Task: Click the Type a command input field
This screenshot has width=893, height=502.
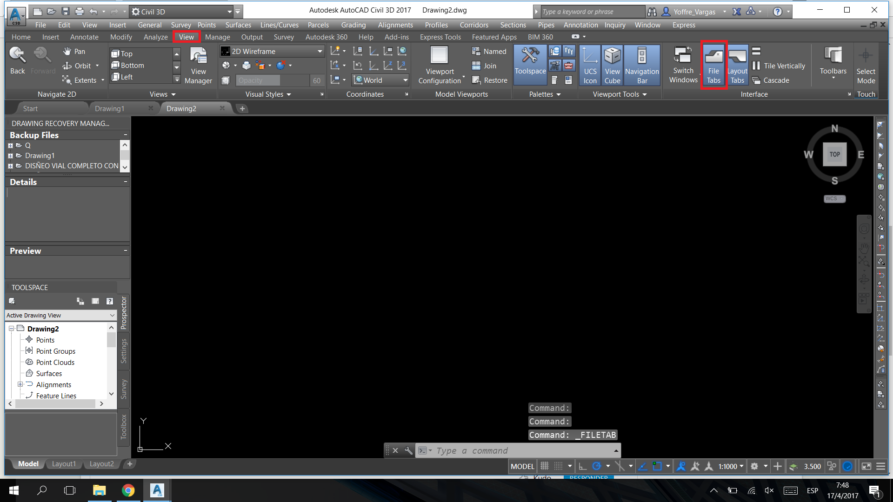Action: 518,450
